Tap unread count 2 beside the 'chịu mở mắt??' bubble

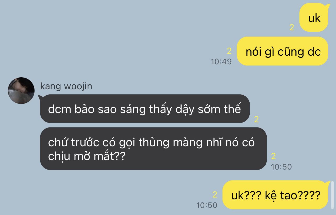tap(273, 156)
